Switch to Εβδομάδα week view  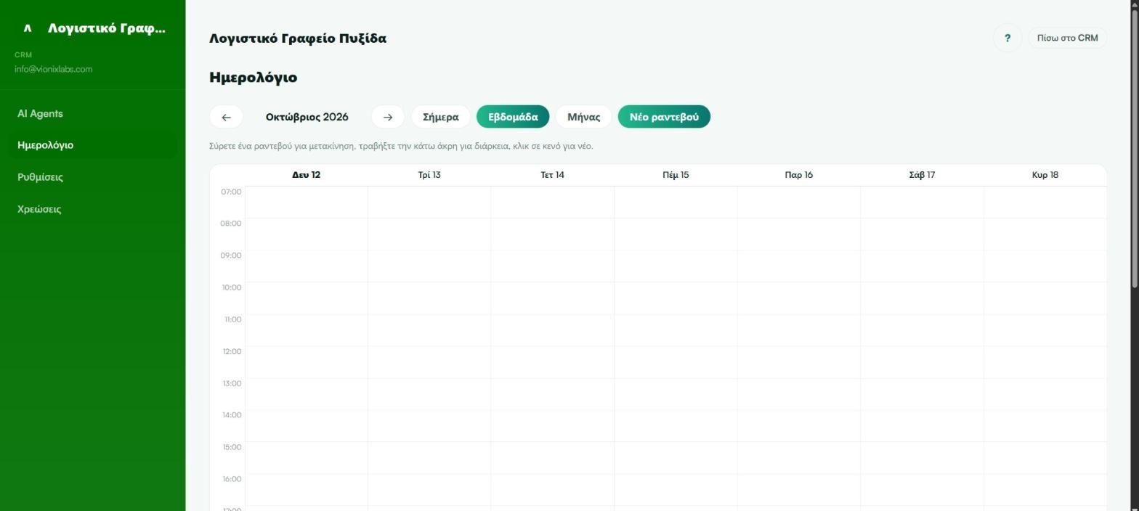(513, 117)
